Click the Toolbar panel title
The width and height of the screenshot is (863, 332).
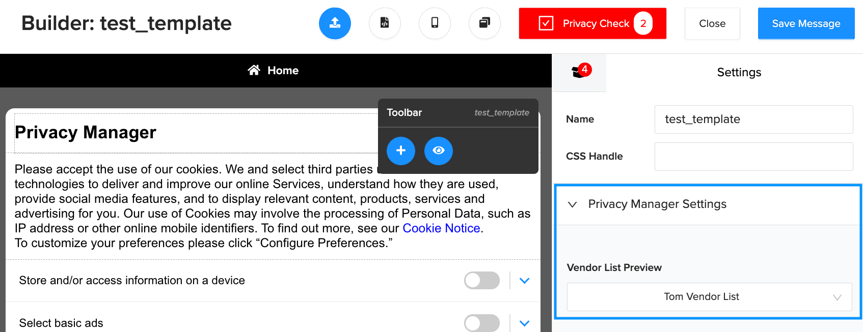(x=404, y=112)
